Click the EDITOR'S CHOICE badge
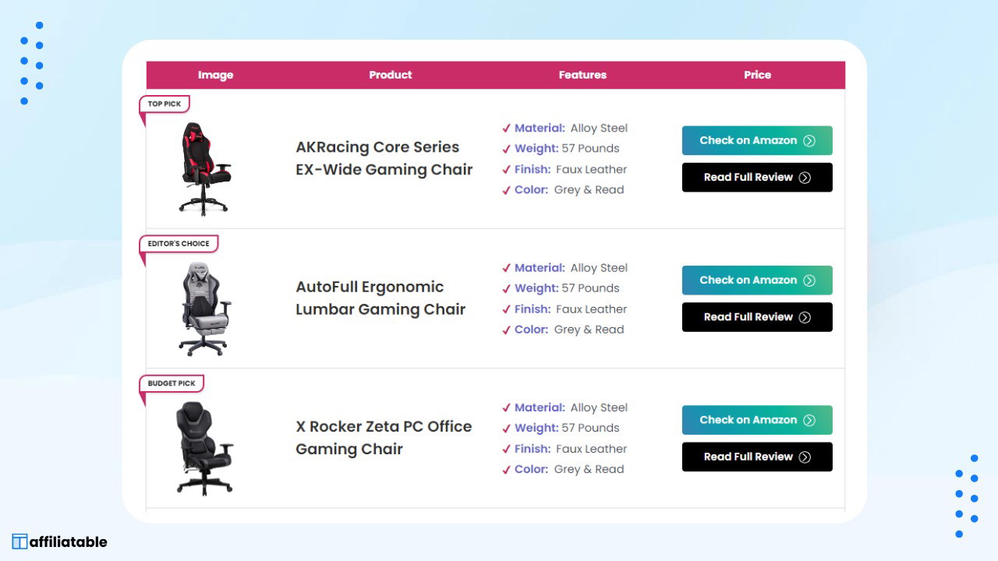 pos(179,244)
